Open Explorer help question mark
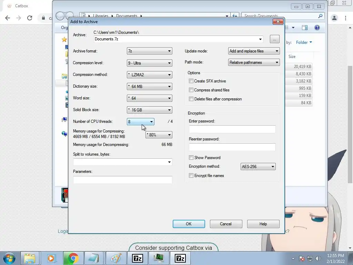353x265 pixels. 317,28
